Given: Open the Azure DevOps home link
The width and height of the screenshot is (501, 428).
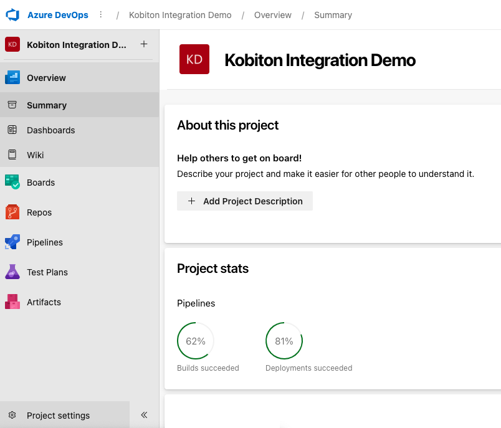Looking at the screenshot, I should coord(57,15).
